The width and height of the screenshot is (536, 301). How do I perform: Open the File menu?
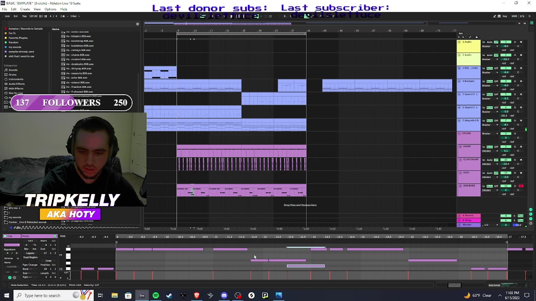5,9
